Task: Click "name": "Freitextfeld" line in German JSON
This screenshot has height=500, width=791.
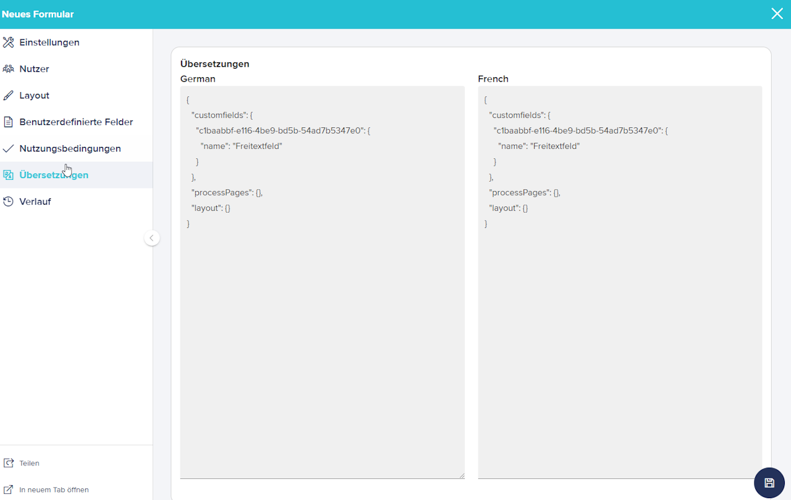Action: point(241,146)
